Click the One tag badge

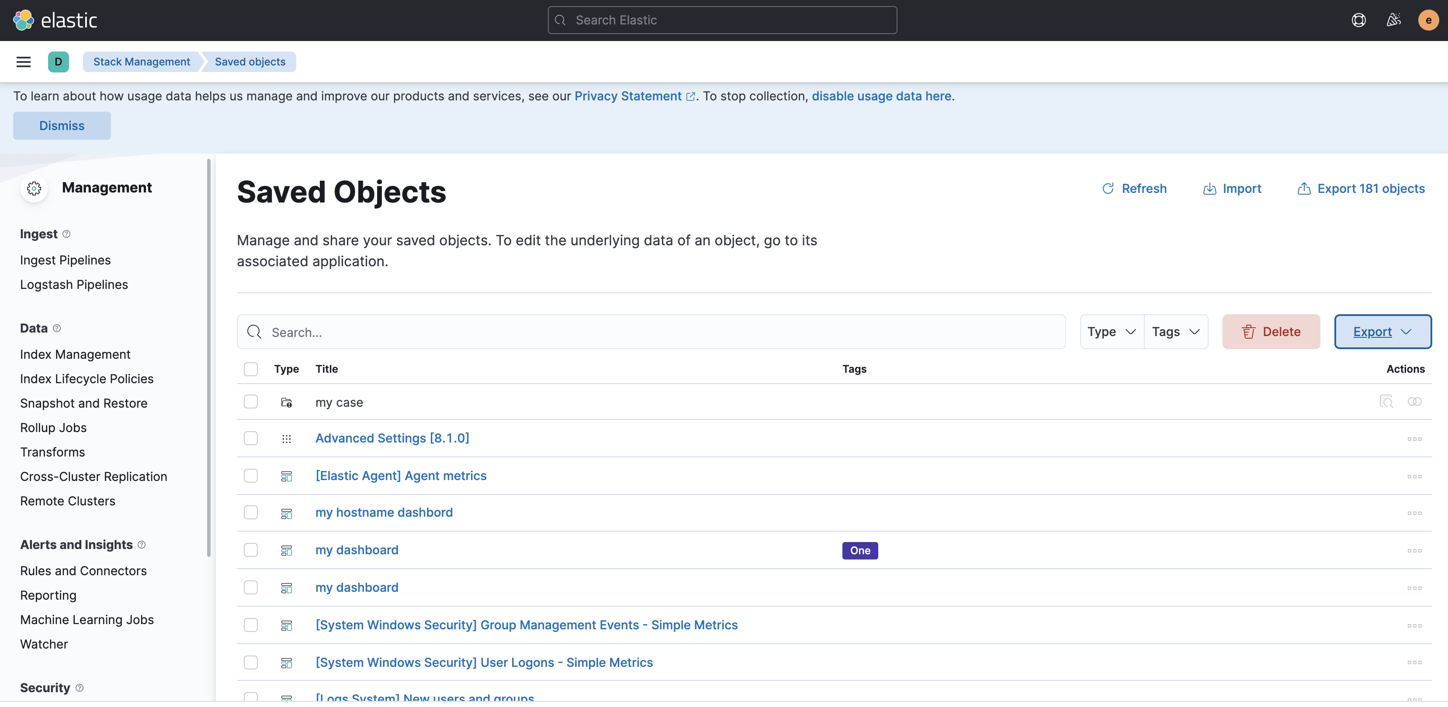[x=859, y=550]
